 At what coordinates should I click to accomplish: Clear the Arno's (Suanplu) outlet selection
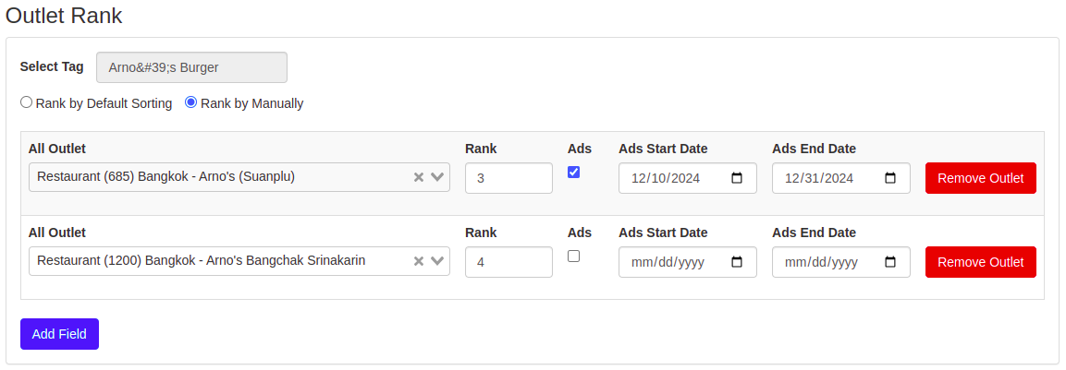click(418, 177)
